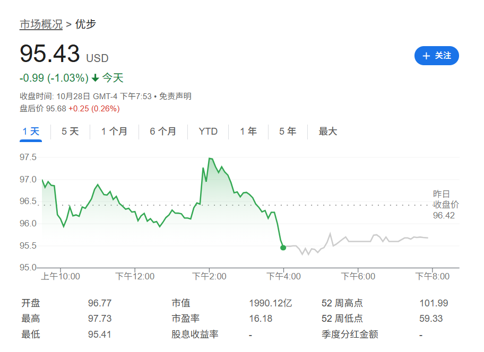Open the 市场概况 breadcrumb link
The height and width of the screenshot is (352, 484).
(40, 24)
